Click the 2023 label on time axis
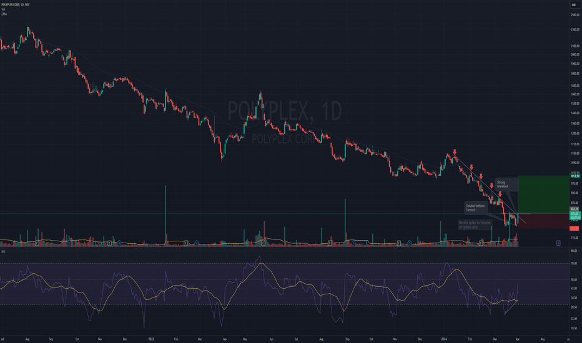Image resolution: width=582 pixels, height=343 pixels. click(x=151, y=339)
